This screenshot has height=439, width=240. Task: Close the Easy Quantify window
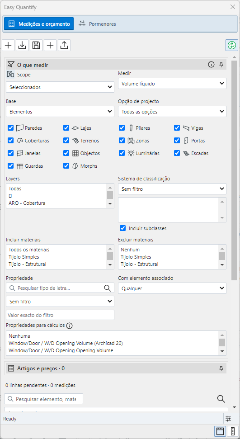click(x=232, y=7)
